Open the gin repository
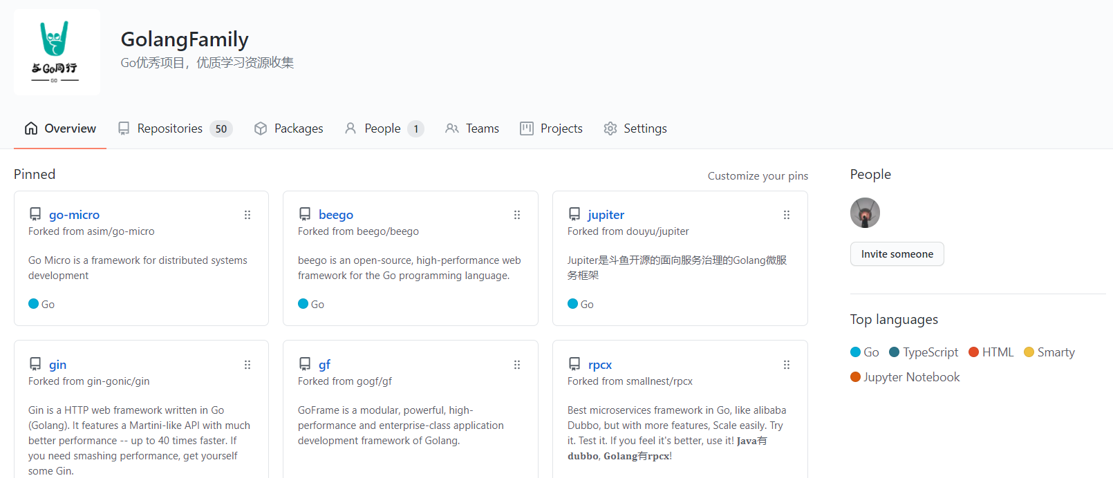 pyautogui.click(x=58, y=365)
